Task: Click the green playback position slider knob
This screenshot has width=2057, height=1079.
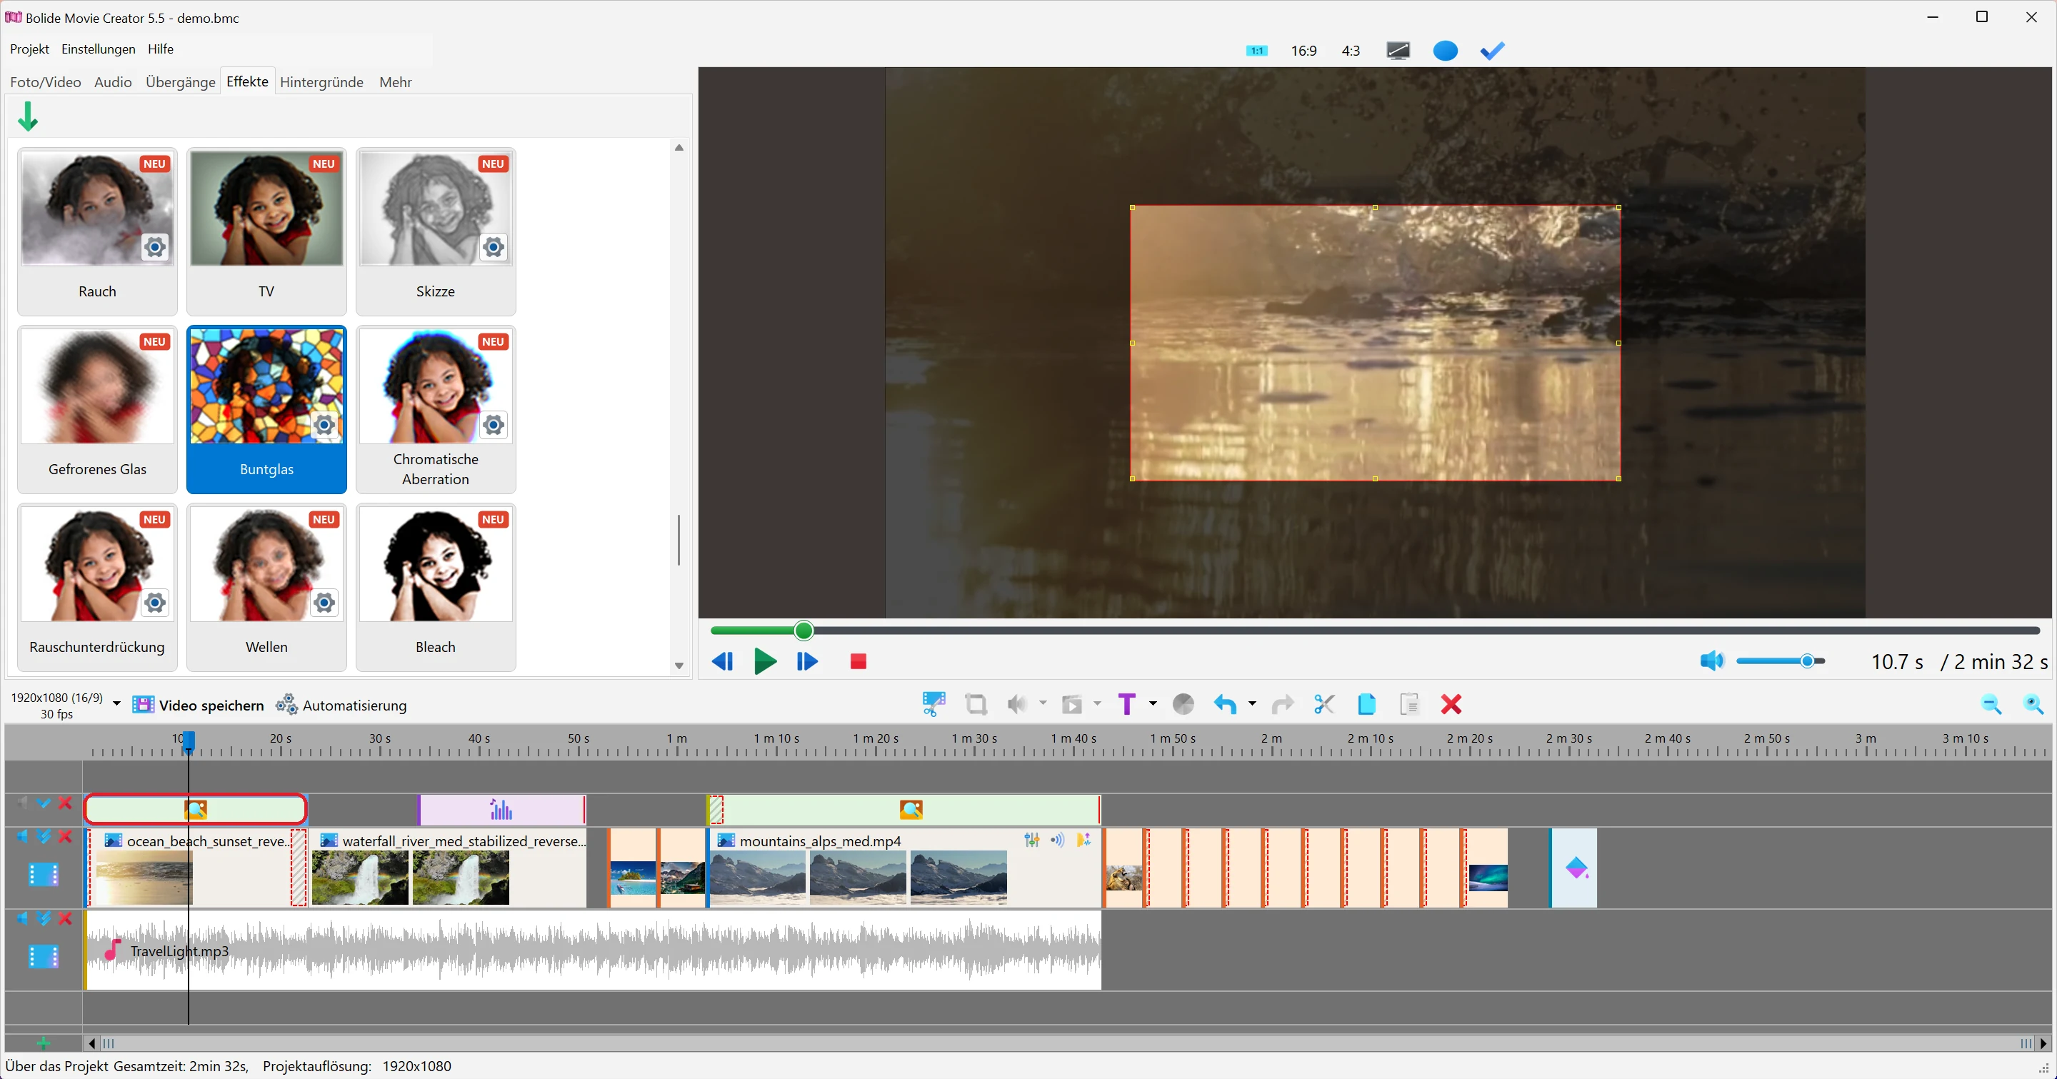Action: 804,631
